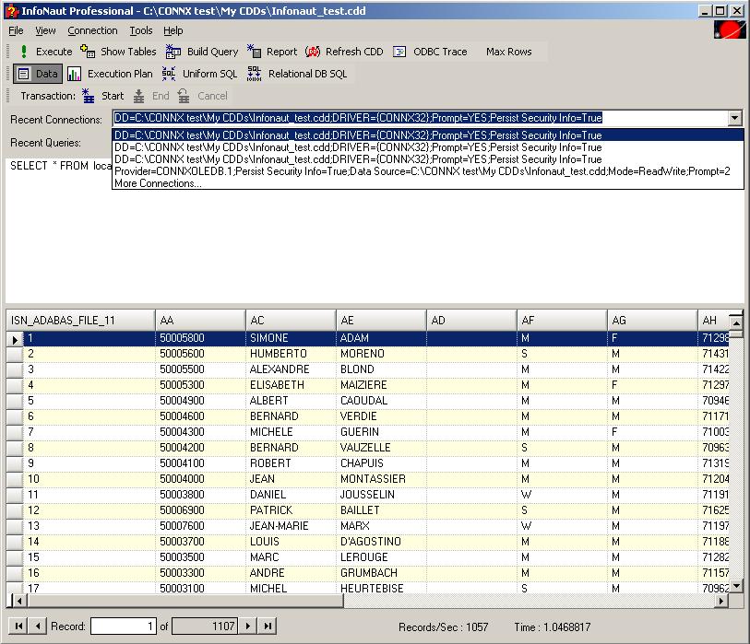Click the AC column header
750x644 pixels.
pyautogui.click(x=291, y=320)
